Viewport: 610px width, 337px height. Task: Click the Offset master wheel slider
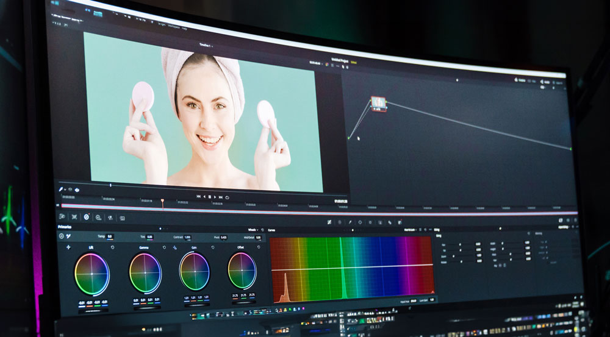click(245, 302)
